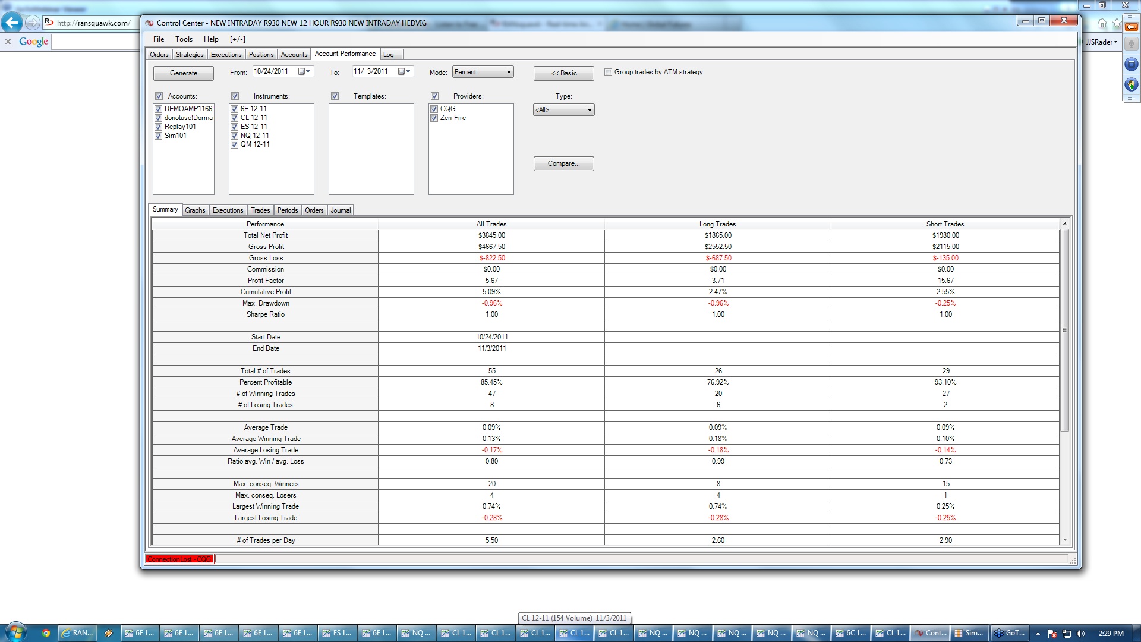Click the browser forward arrow button
1141x642 pixels.
(x=32, y=23)
